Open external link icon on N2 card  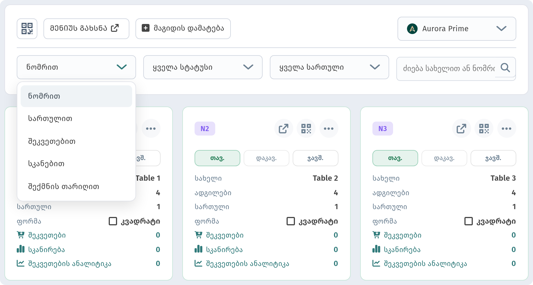pyautogui.click(x=284, y=129)
